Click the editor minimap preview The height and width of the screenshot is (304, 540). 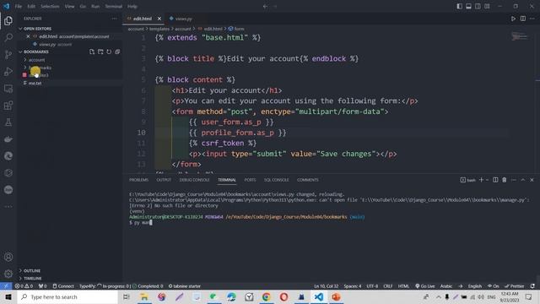click(x=520, y=36)
